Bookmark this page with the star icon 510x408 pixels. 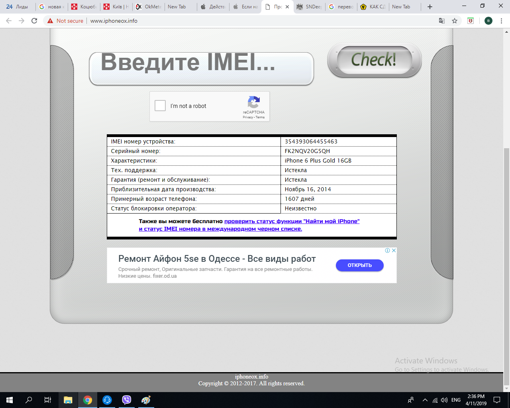[455, 21]
